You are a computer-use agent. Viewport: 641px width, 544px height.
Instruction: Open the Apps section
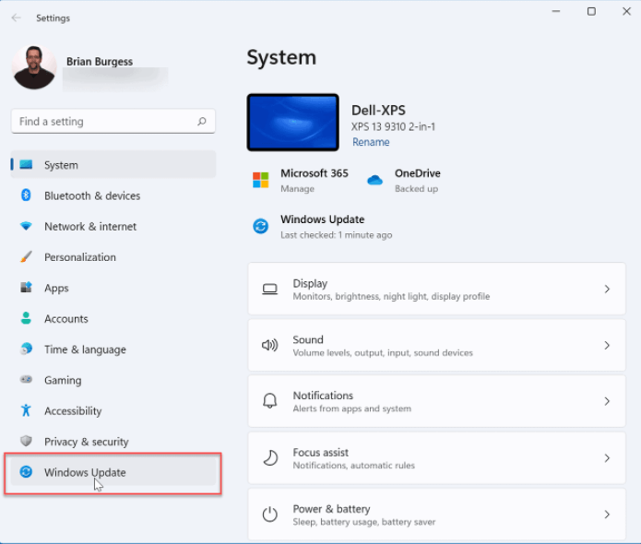(113, 288)
